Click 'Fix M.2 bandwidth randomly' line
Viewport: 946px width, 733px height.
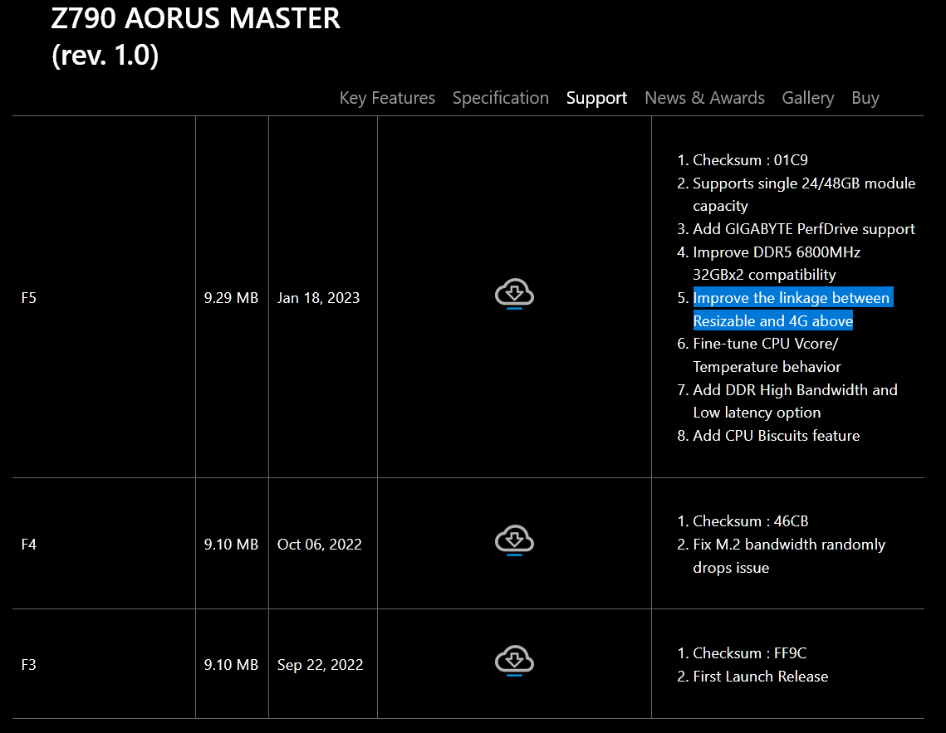(789, 545)
